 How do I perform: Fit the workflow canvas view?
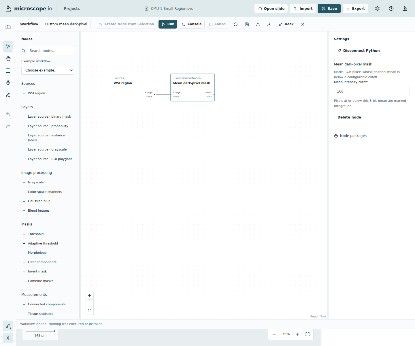coord(90,311)
